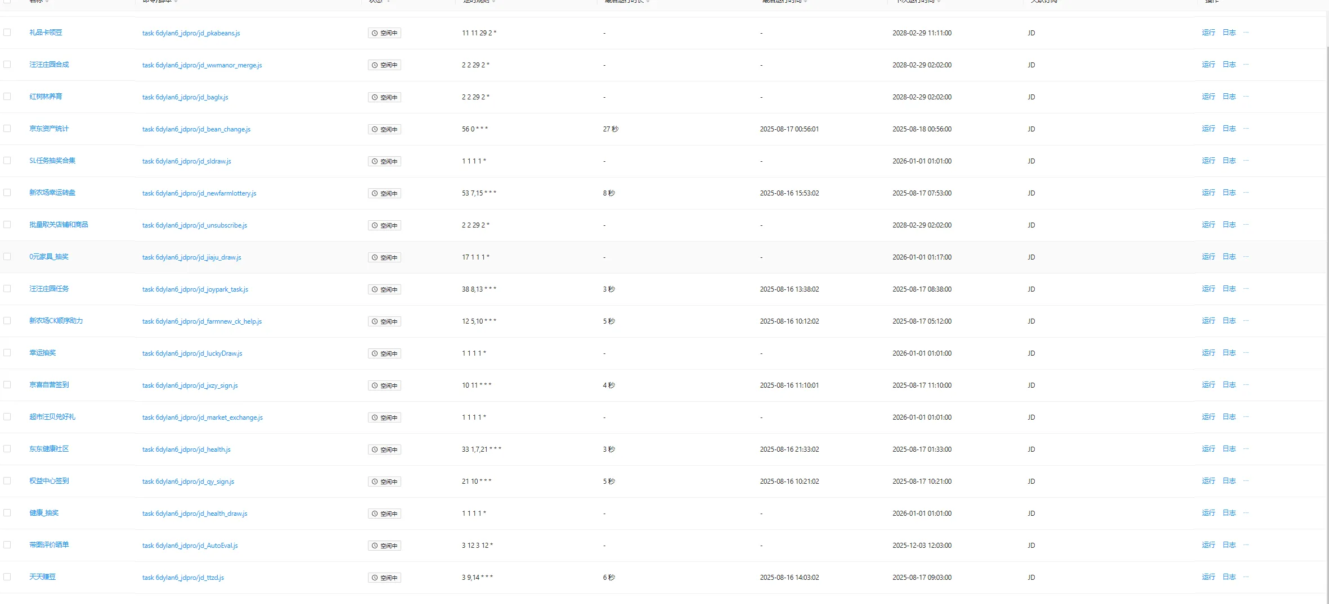This screenshot has height=604, width=1329.
Task: Open the SL任务抽奖合集 task details
Action: pyautogui.click(x=52, y=161)
